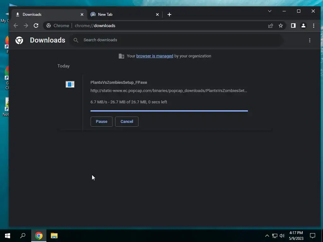Image resolution: width=323 pixels, height=242 pixels.
Task: Open the taskbar clock and date
Action: coord(296,236)
